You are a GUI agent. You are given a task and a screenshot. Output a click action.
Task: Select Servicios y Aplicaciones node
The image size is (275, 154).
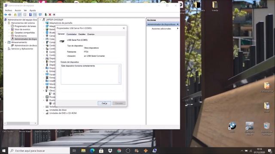pyautogui.click(x=22, y=49)
